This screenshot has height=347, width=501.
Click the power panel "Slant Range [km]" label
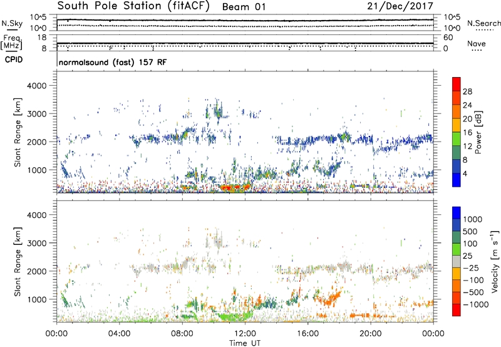pos(18,132)
